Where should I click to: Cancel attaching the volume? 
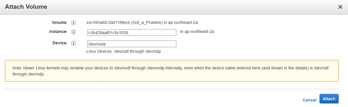point(309,100)
